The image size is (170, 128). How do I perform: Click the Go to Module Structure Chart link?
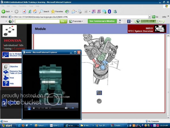tap(12, 55)
